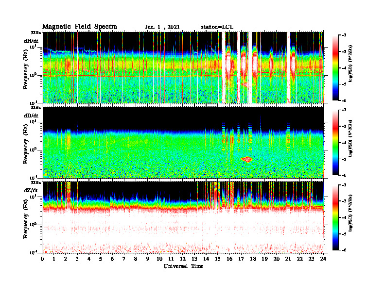385x297 pixels.
Task: Click the red emission blob in dD/dt spectrogram
Action: 246,160
